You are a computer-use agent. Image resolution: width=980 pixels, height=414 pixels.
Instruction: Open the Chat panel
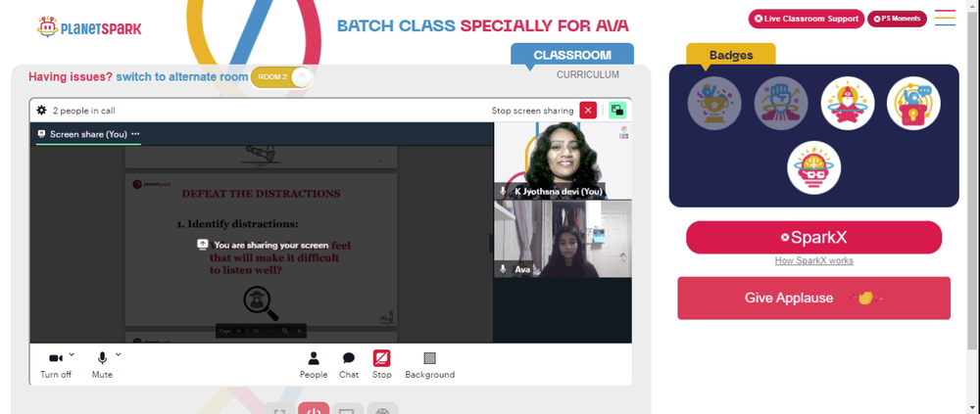click(x=349, y=365)
